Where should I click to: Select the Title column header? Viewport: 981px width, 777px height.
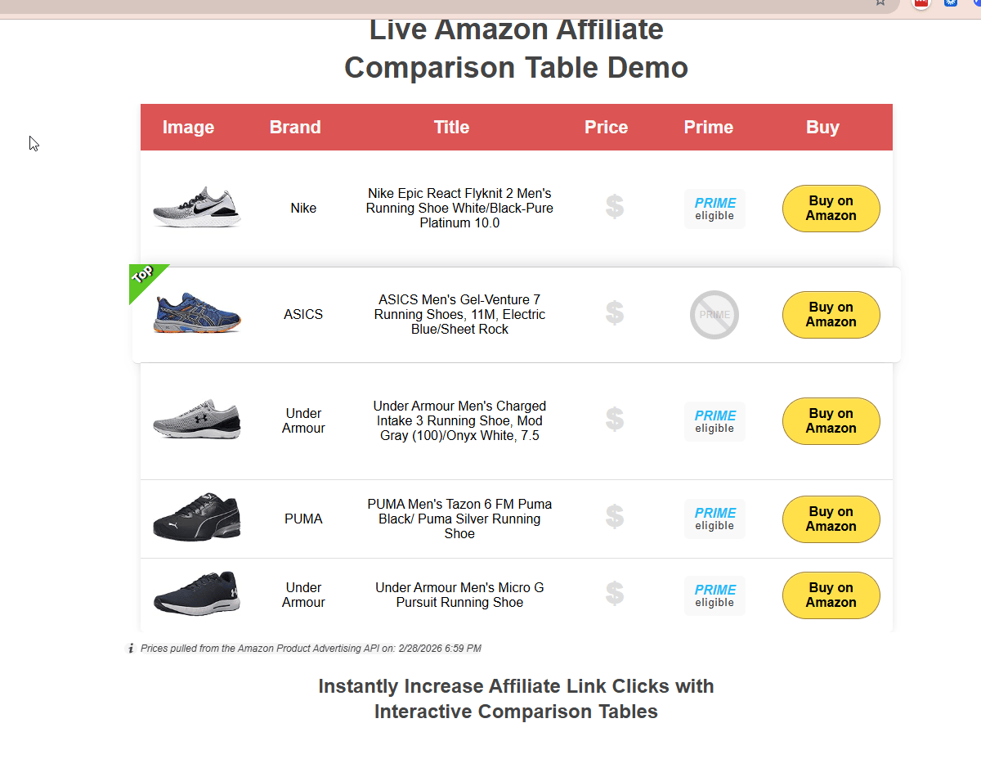pyautogui.click(x=451, y=128)
